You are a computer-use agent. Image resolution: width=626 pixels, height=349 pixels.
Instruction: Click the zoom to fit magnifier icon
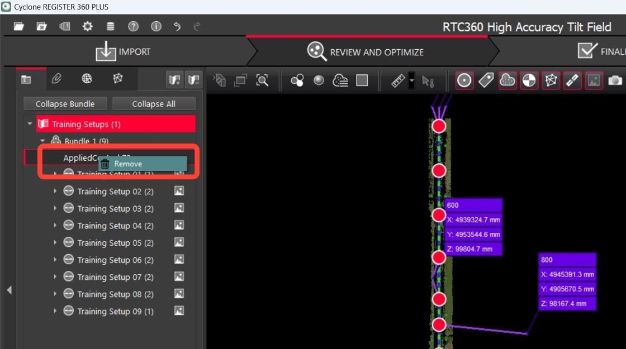pos(262,80)
